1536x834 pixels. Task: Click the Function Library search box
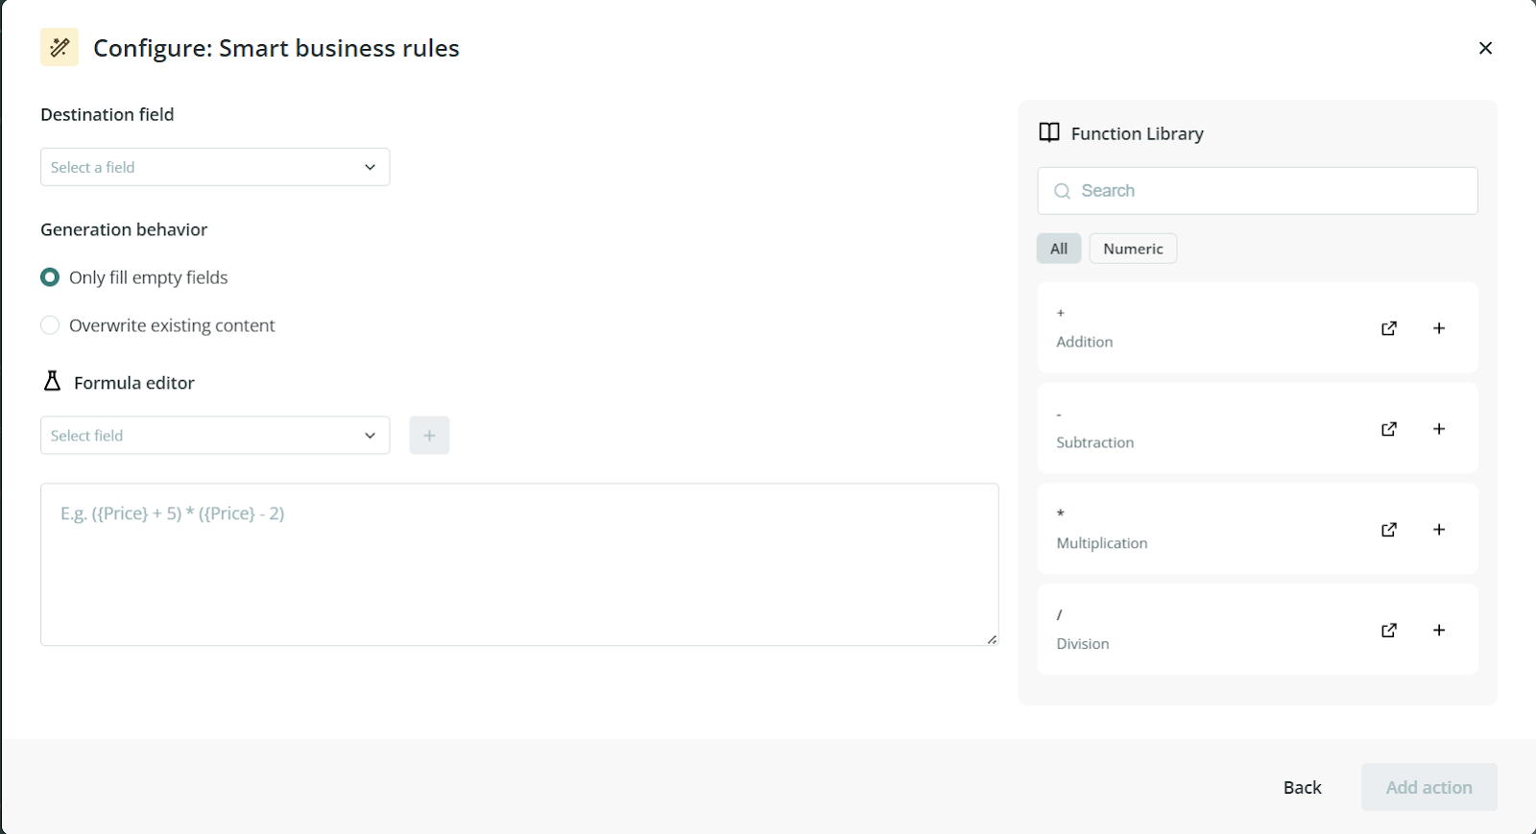(x=1258, y=191)
